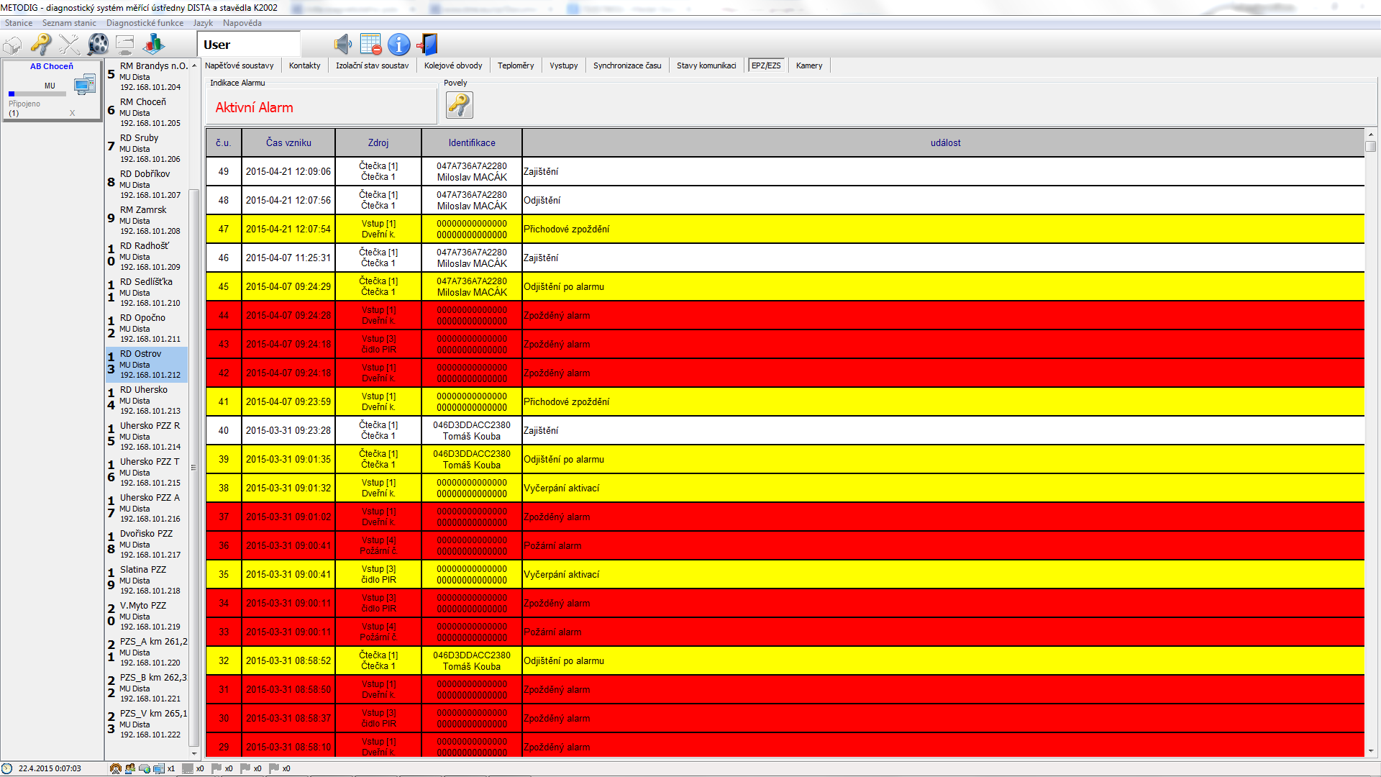Close AB Choceň connection with X
The image size is (1381, 777).
coord(72,113)
